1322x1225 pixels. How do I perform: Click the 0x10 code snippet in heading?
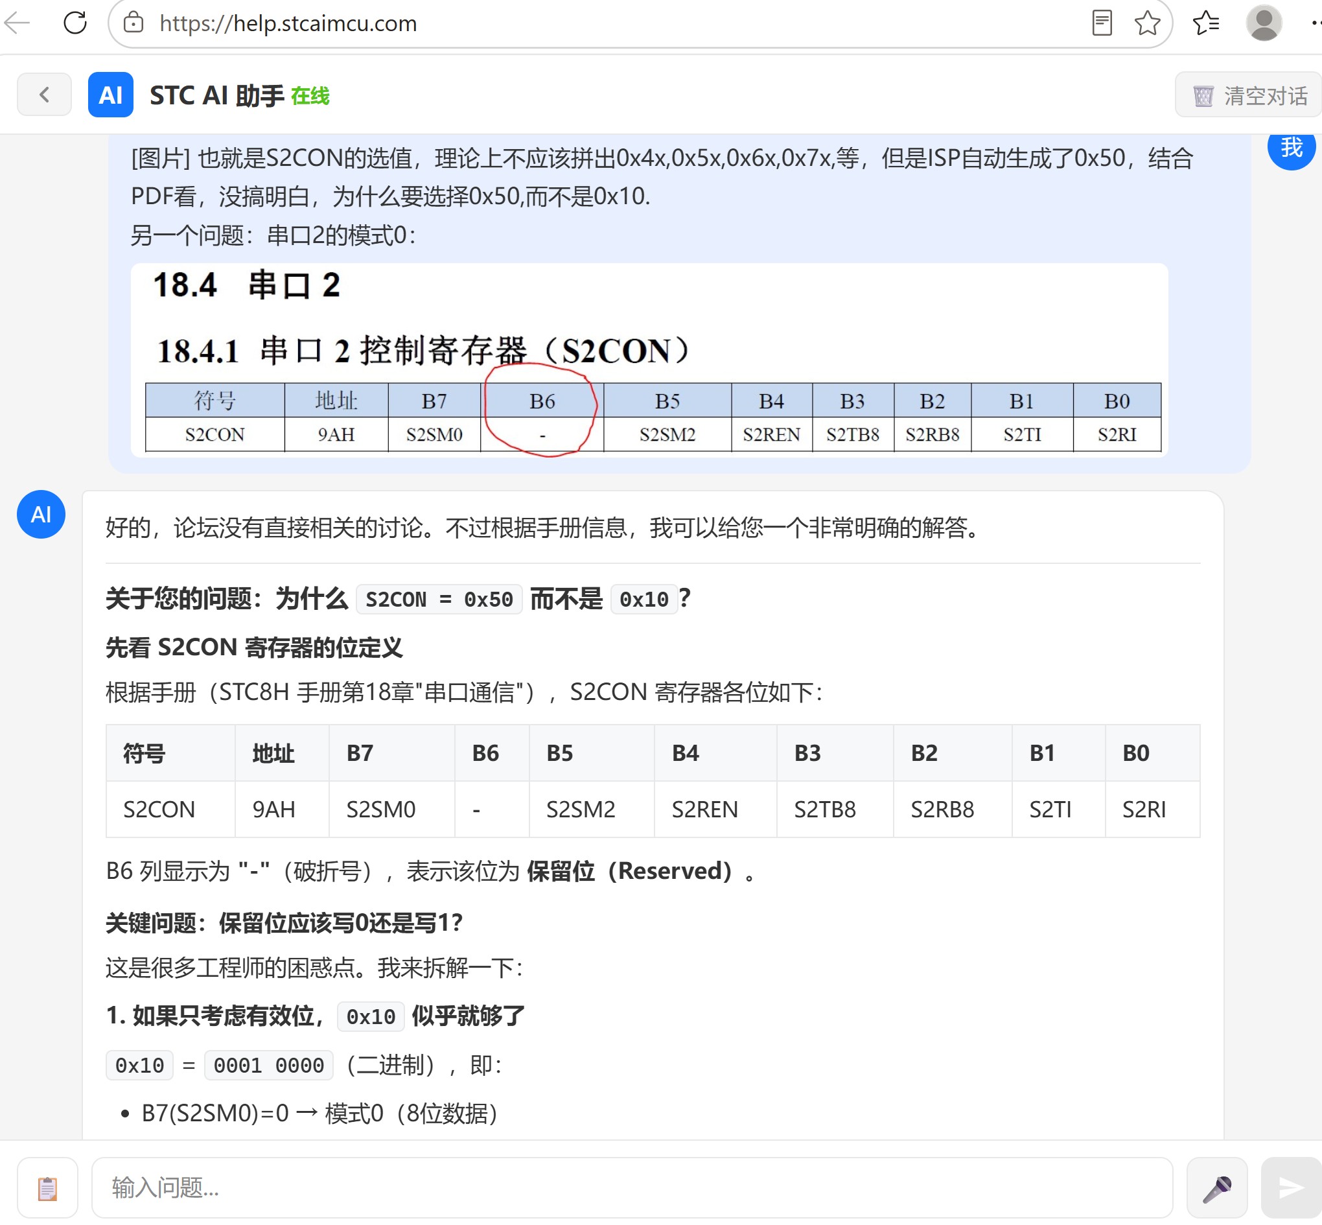pos(644,600)
